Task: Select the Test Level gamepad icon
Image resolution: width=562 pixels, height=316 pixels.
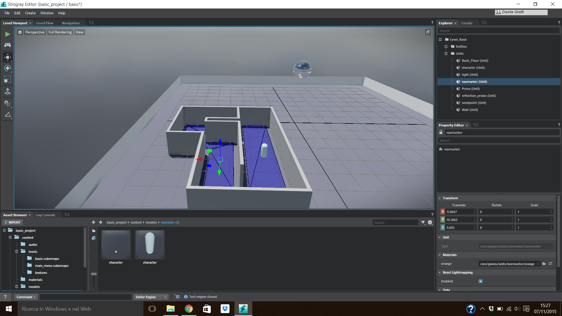Action: pyautogui.click(x=7, y=45)
